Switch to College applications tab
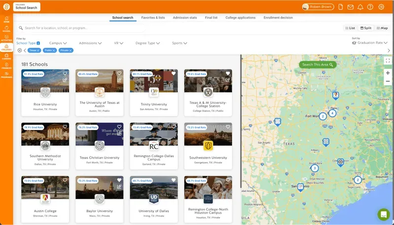Viewport: 394px width, 225px height. tap(240, 18)
